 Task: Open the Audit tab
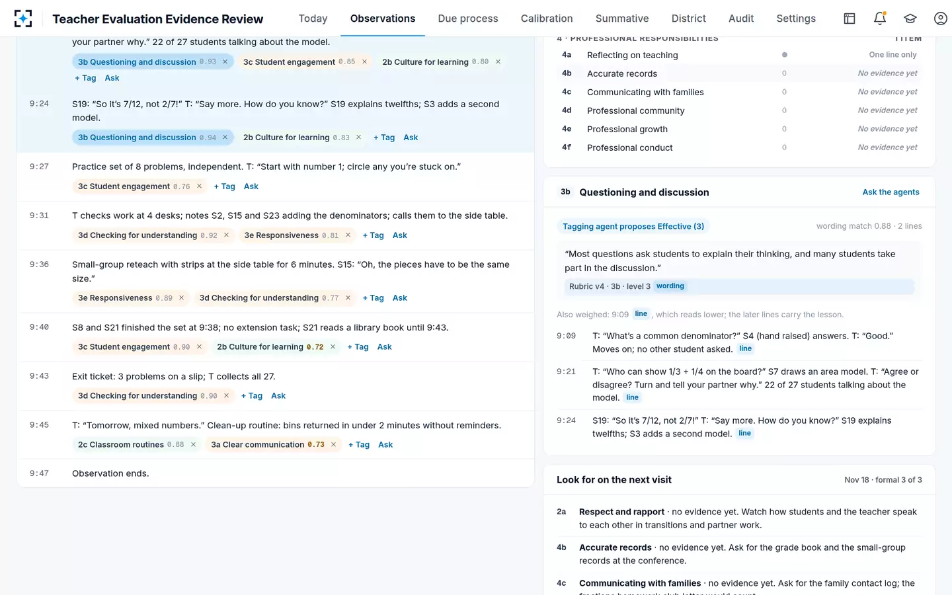click(741, 19)
